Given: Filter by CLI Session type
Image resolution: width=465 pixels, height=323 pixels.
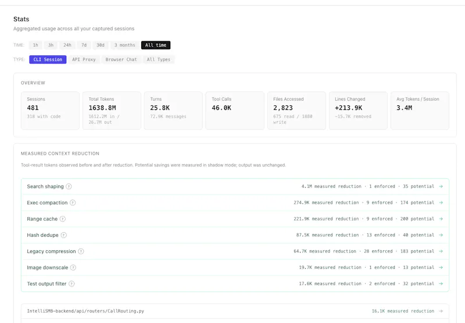Looking at the screenshot, I should [x=48, y=59].
